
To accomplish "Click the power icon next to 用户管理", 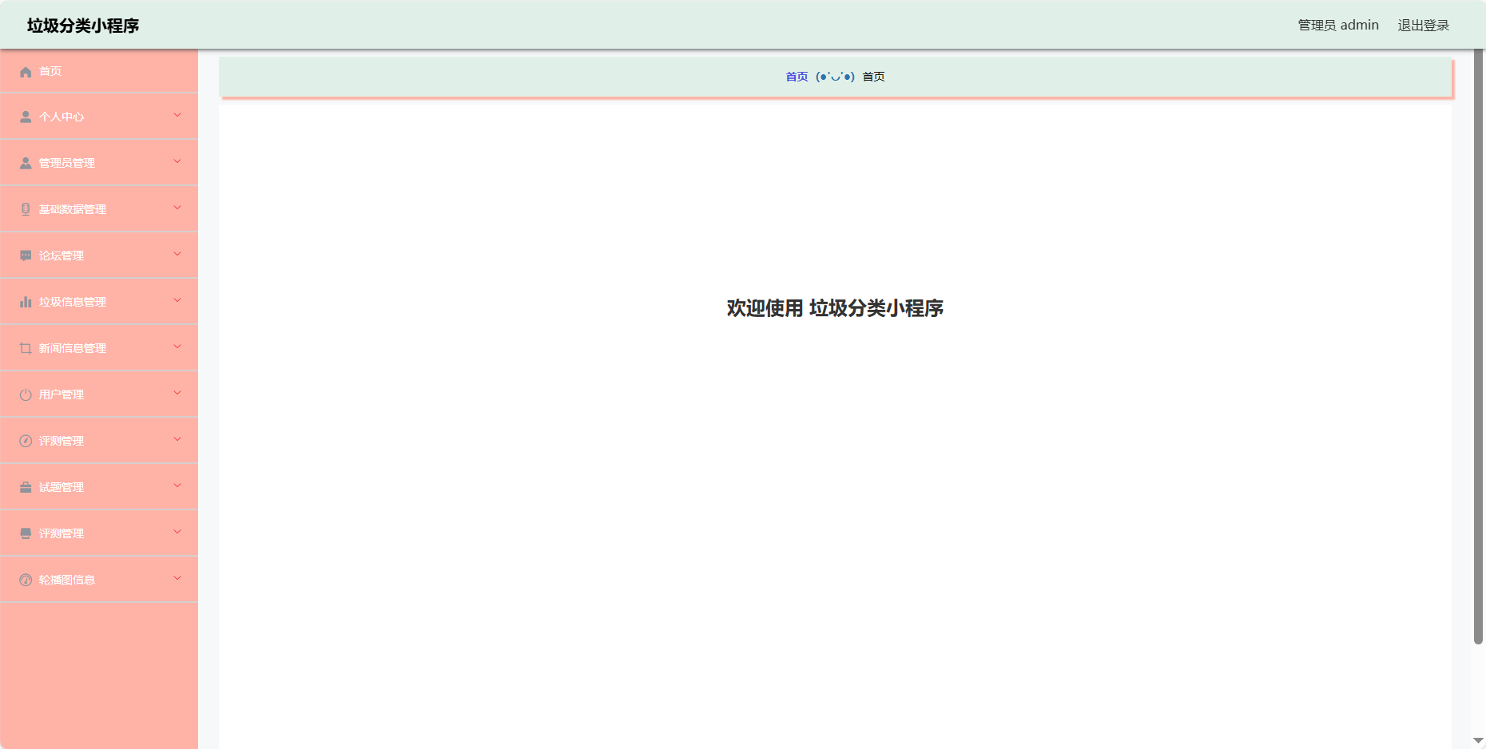I will pyautogui.click(x=26, y=394).
